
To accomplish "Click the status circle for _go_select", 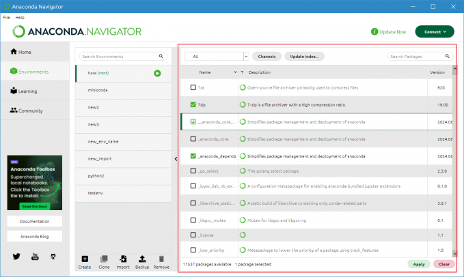I will coord(243,171).
